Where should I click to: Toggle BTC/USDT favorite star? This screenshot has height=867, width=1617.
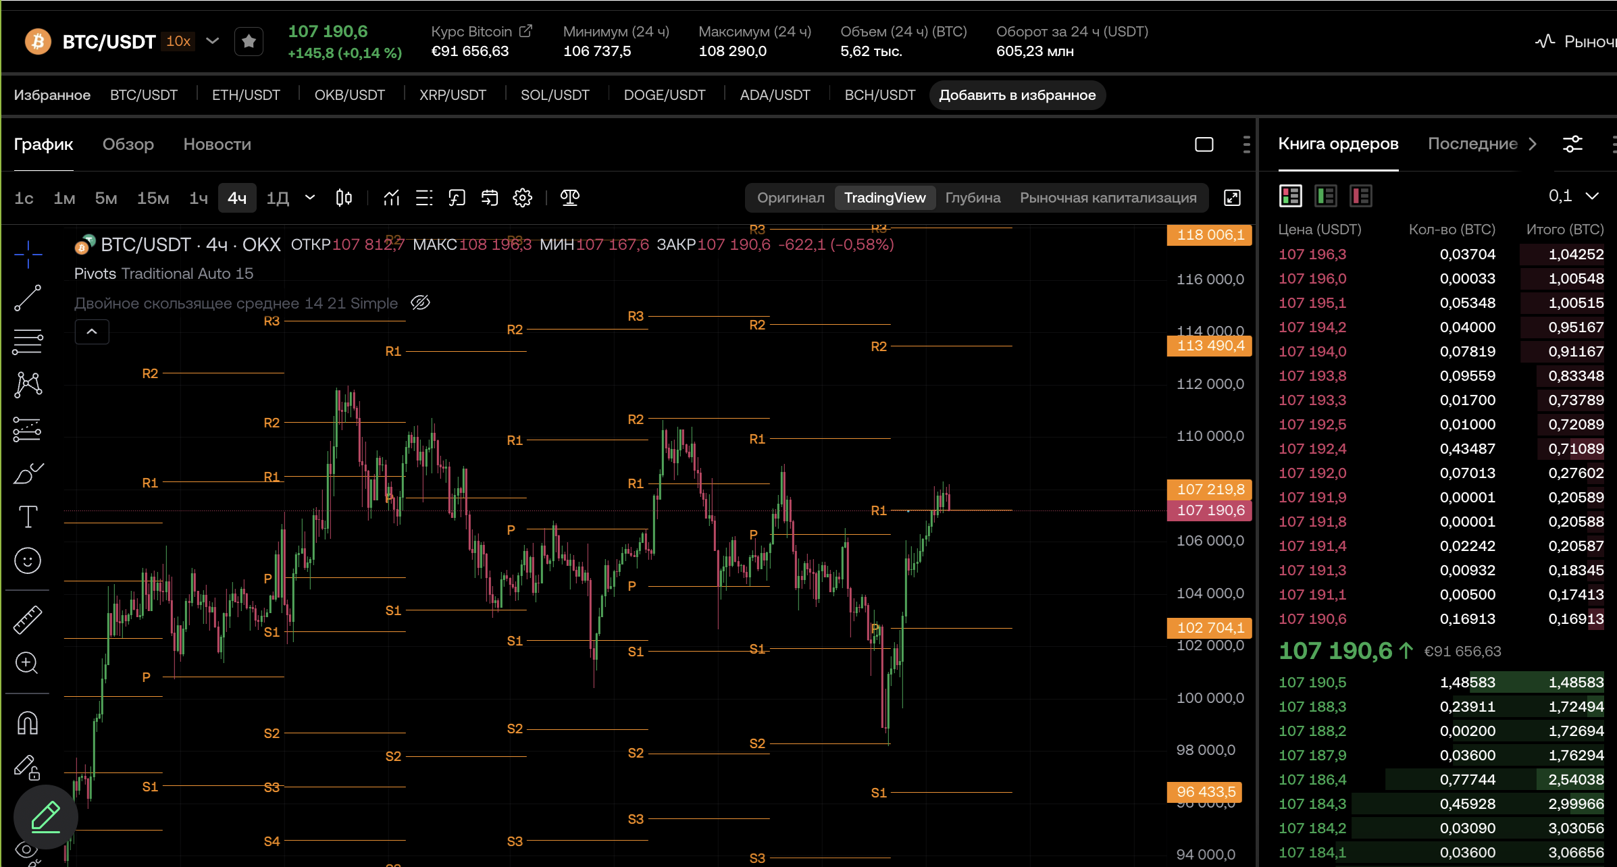tap(249, 41)
